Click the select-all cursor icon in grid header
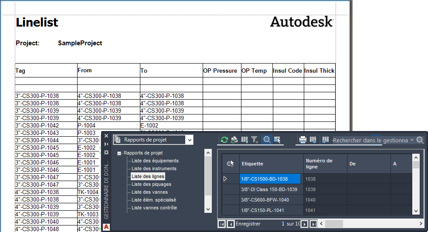This screenshot has width=428, height=232. point(231,163)
